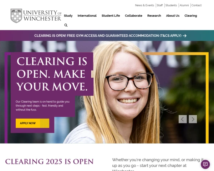Select the Clearing navigation item
Image resolution: width=214 pixels, height=171 pixels.
[x=191, y=16]
